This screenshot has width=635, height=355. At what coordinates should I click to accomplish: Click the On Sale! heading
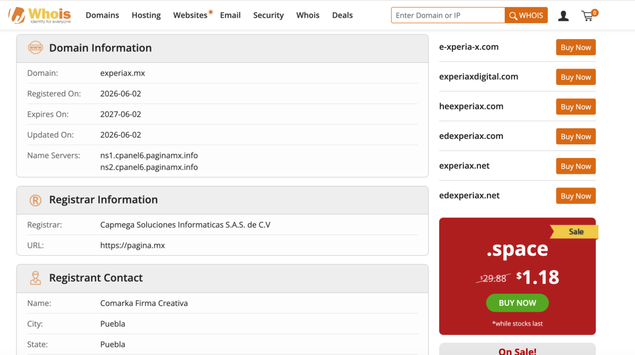coord(517,351)
